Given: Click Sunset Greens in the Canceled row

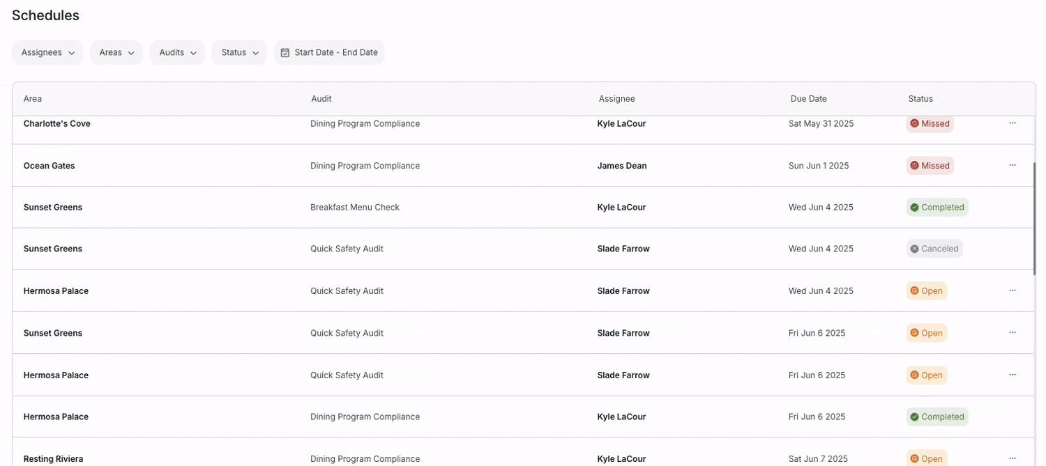Looking at the screenshot, I should tap(53, 249).
